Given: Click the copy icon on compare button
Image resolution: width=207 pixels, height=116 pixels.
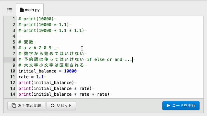Looking at the screenshot, I should 14,105.
